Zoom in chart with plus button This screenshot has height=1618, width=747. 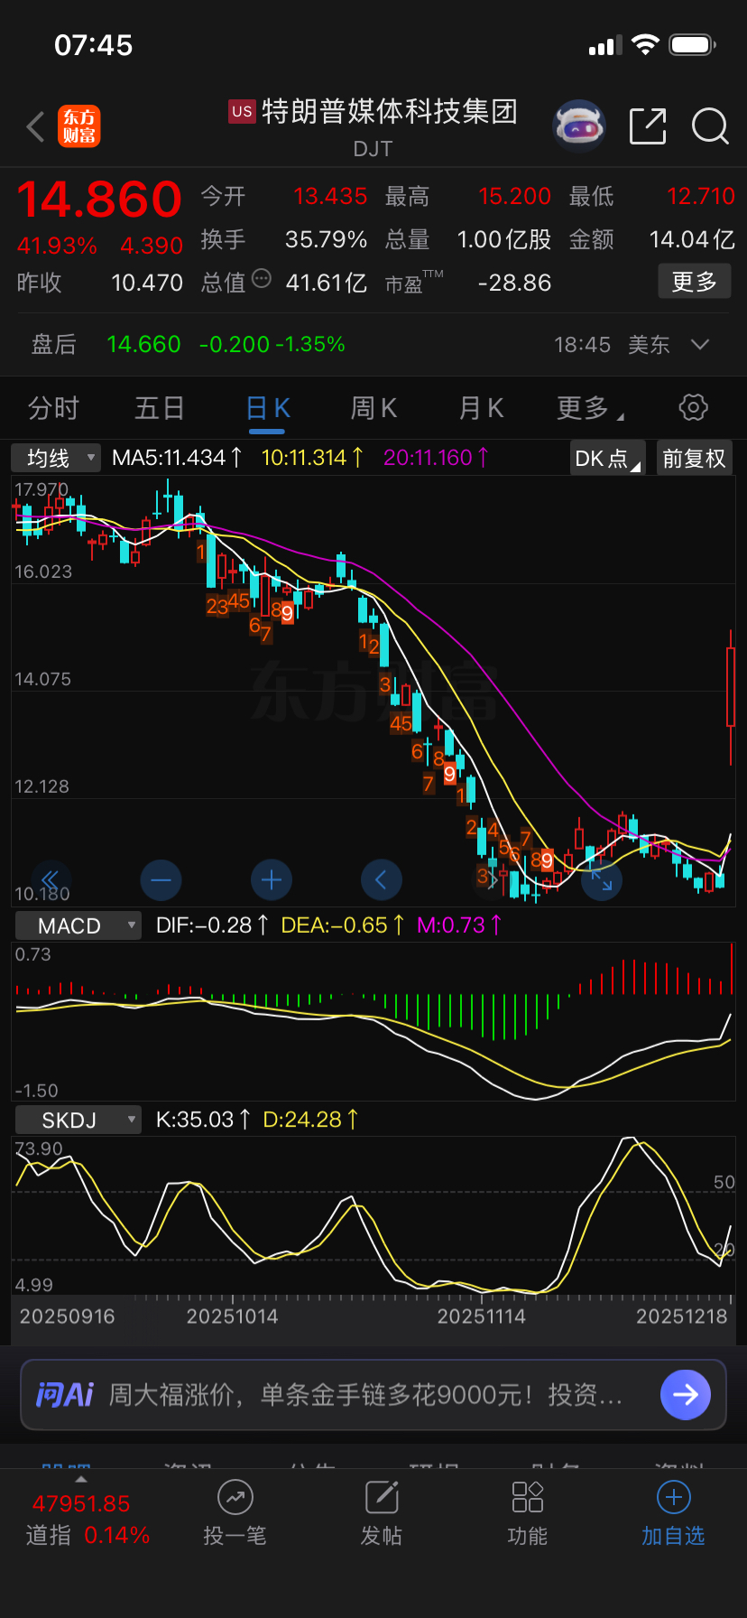tap(272, 879)
